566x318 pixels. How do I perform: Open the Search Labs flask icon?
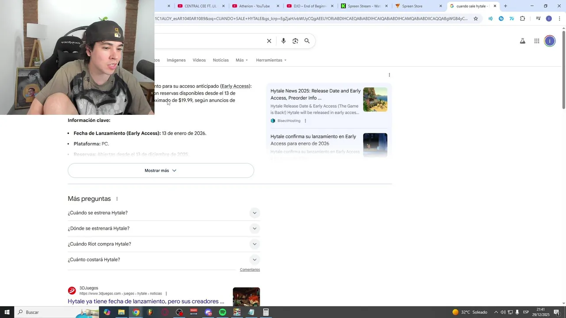(522, 41)
